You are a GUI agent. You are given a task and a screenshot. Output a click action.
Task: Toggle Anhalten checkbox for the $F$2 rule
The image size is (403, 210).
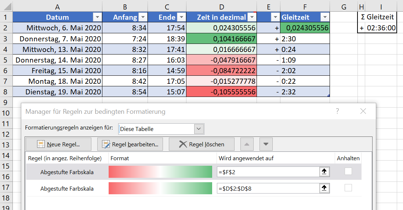pyautogui.click(x=348, y=171)
